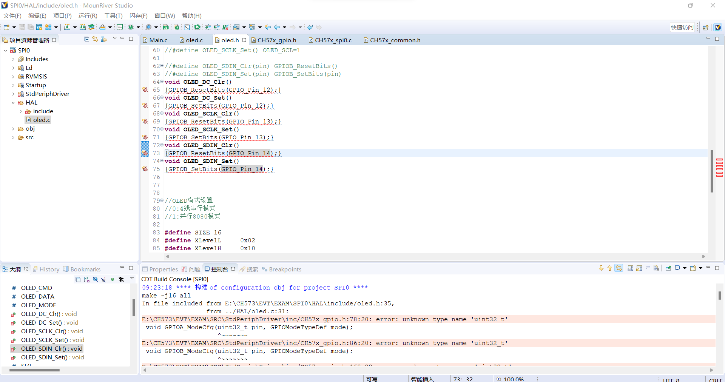Click the Save All toolbar icon
The image size is (725, 382).
[31, 27]
